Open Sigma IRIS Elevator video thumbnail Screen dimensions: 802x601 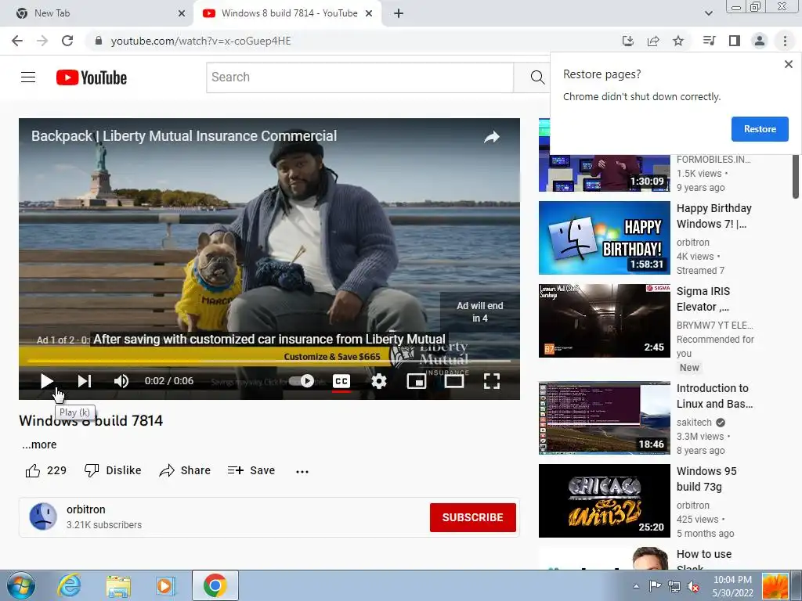[x=604, y=320]
